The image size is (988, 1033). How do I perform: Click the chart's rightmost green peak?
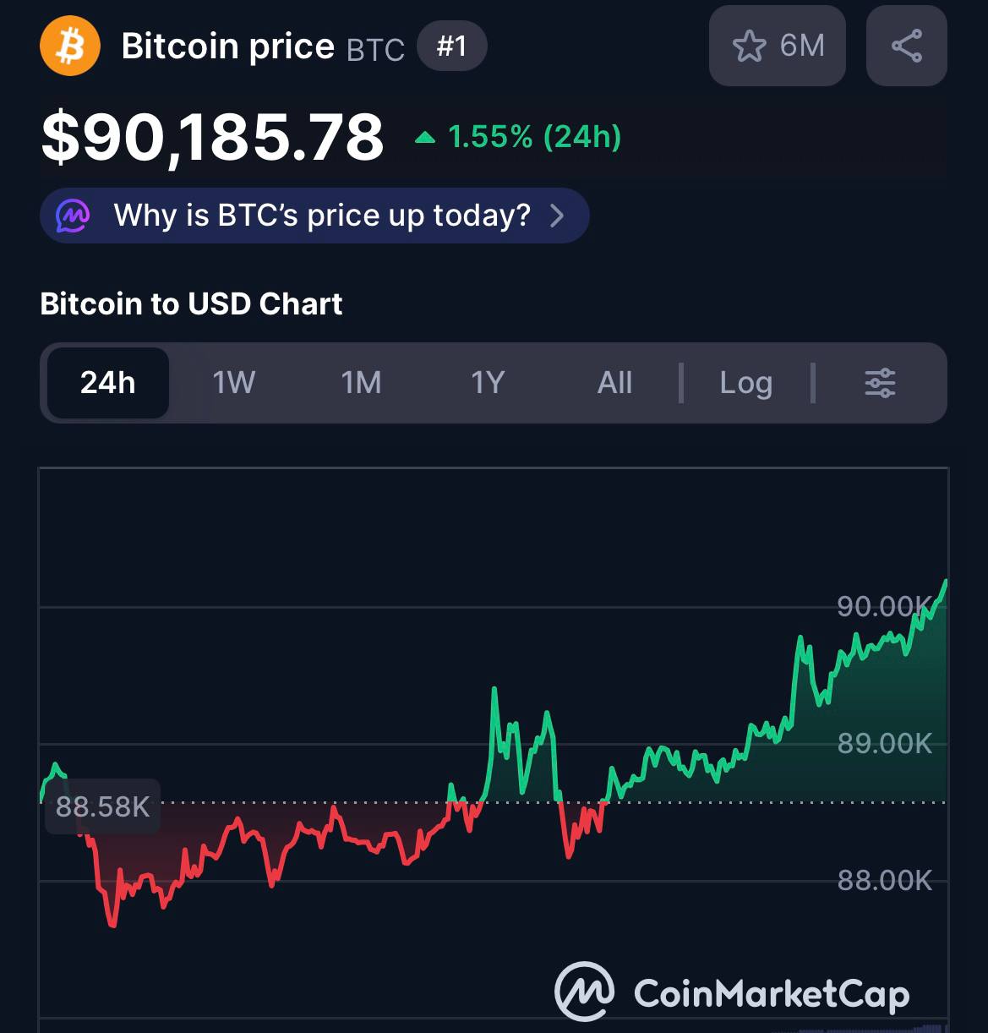point(945,582)
